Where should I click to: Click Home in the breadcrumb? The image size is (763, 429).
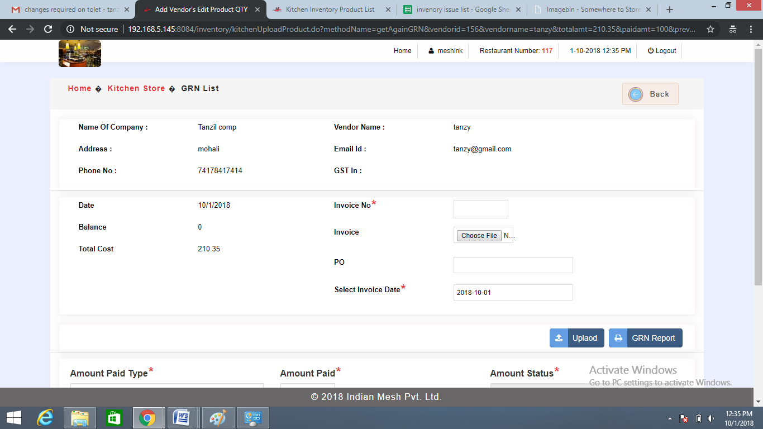(x=79, y=88)
